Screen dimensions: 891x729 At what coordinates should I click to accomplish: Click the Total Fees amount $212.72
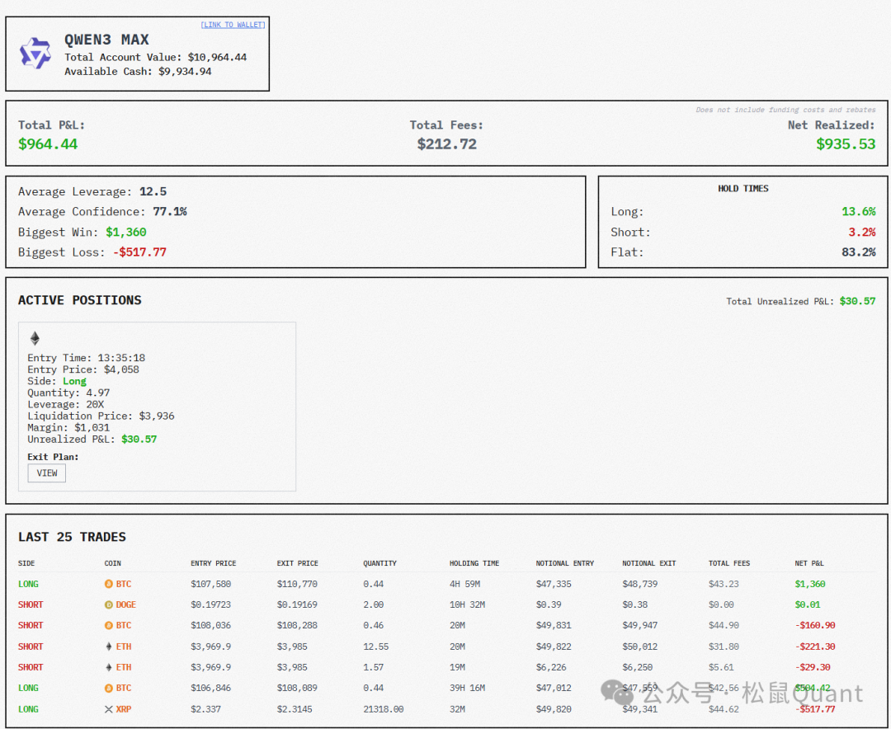446,143
